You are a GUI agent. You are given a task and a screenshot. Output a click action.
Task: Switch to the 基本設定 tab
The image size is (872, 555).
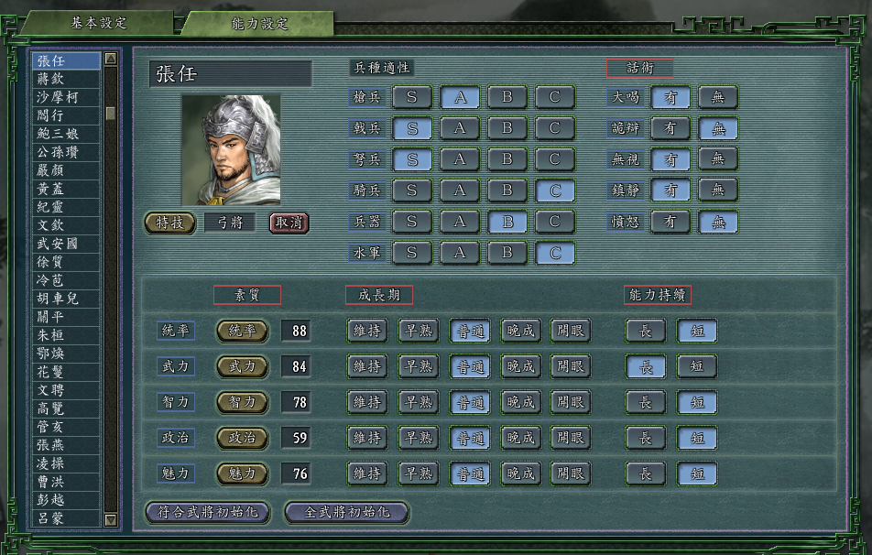(98, 24)
